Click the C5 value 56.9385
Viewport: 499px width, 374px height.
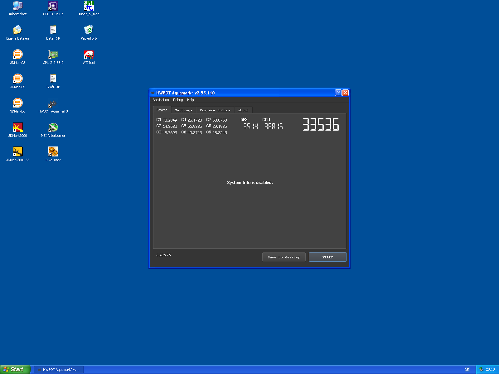pos(195,126)
